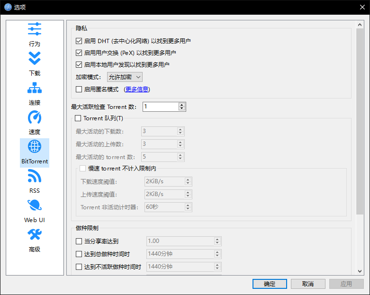The height and width of the screenshot is (295, 370).
Task: Enable Torrent 队列(T) checkbox
Action: click(78, 118)
